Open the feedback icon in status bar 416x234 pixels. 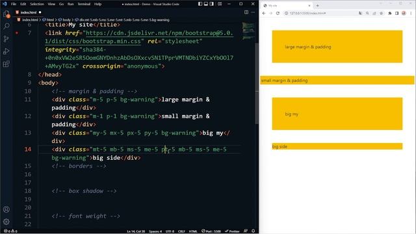click(246, 231)
